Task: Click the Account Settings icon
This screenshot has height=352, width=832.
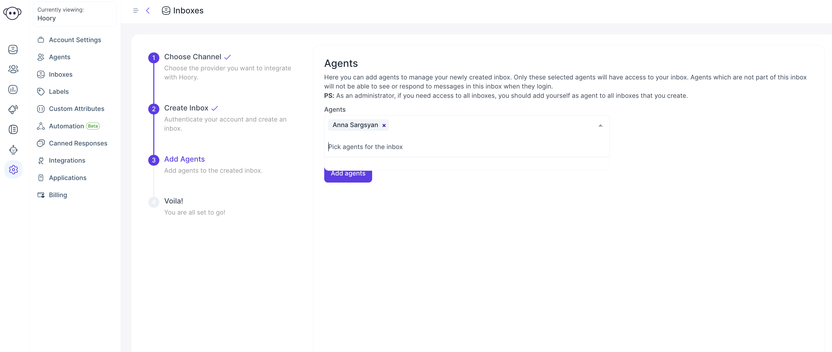Action: (x=41, y=39)
